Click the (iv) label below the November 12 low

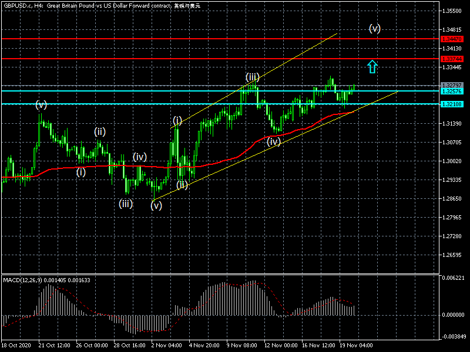pyautogui.click(x=273, y=141)
